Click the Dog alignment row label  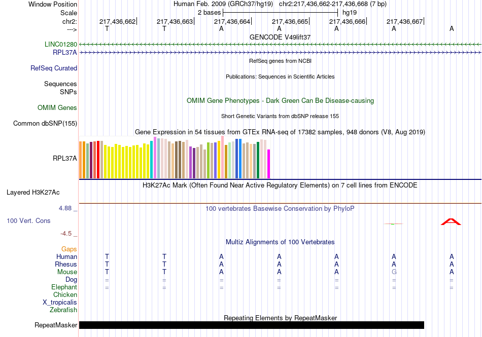pyautogui.click(x=71, y=280)
